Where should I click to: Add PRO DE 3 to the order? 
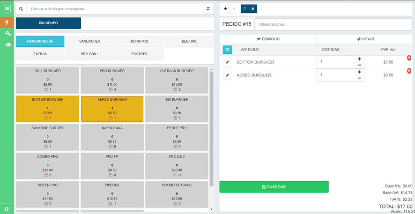click(177, 166)
